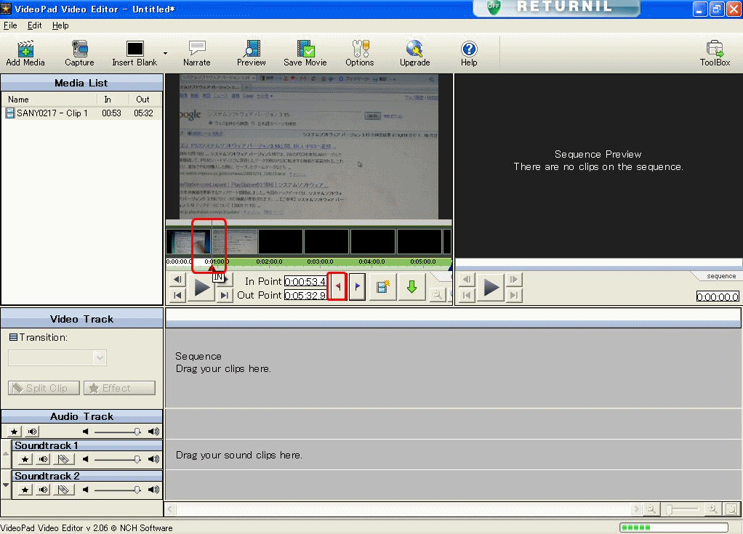Toggle Soundtrack 2 mute speaker button

point(43,490)
